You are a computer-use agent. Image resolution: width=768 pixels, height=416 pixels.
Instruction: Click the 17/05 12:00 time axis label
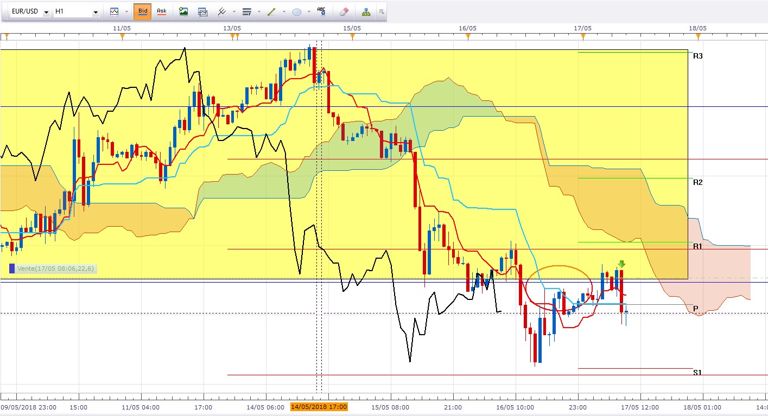pyautogui.click(x=640, y=407)
